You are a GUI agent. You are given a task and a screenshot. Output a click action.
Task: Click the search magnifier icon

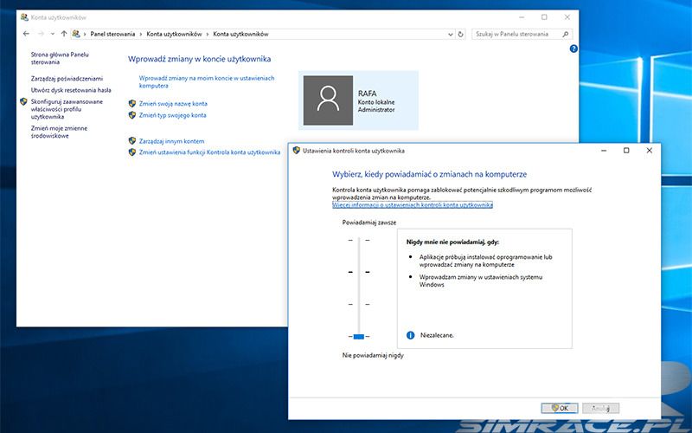click(x=566, y=34)
